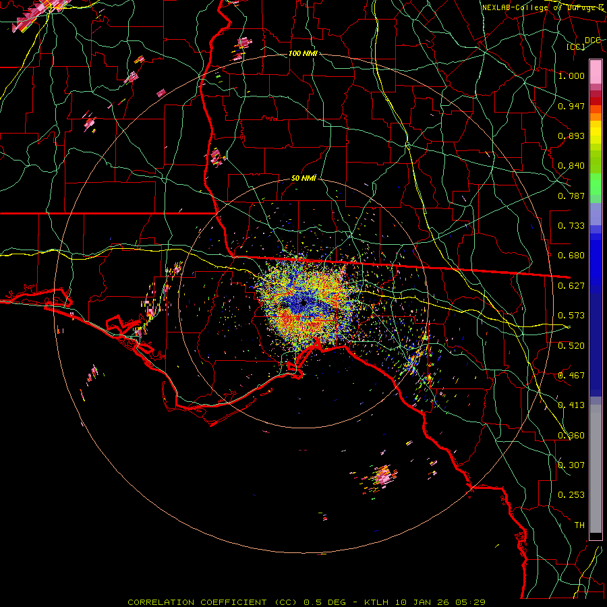The width and height of the screenshot is (607, 607).
Task: Click the pink offshore echo cluster south of the coast
Action: click(x=382, y=475)
